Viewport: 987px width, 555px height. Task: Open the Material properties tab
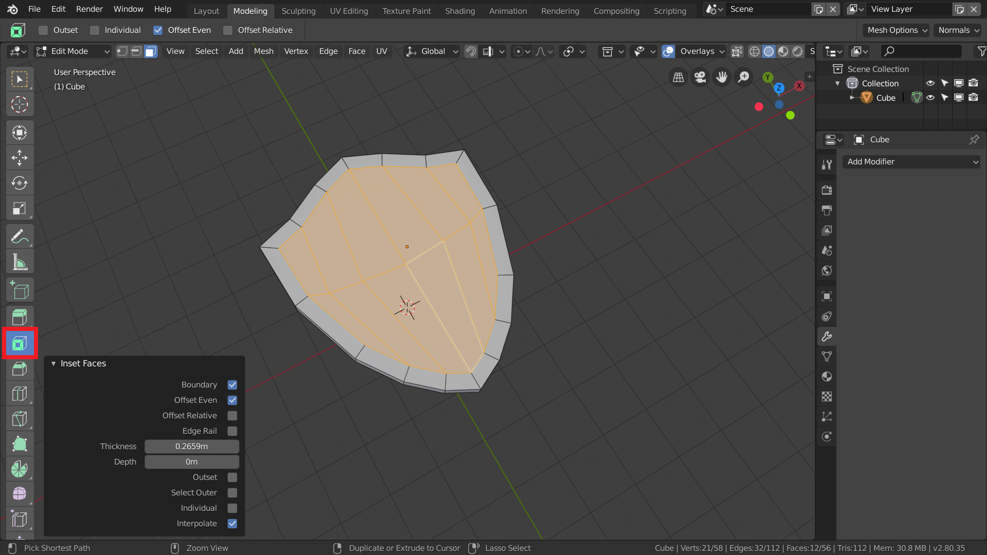pyautogui.click(x=827, y=377)
